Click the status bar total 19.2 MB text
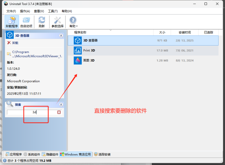Viewport: 225px width, 165px height. (45, 161)
